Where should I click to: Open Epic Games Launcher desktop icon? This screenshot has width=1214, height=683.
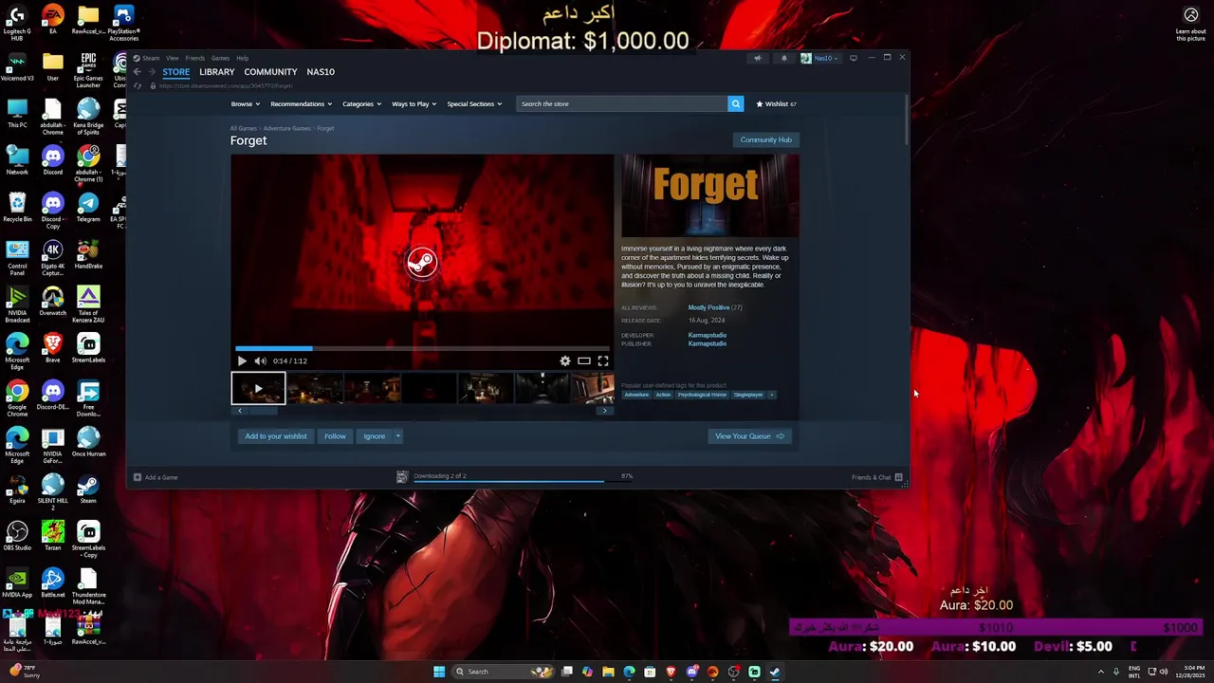88,70
